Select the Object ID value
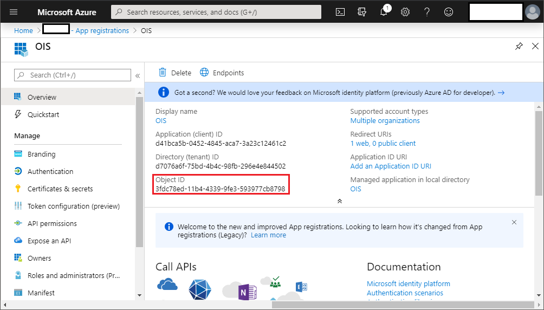544x310 pixels. click(221, 189)
